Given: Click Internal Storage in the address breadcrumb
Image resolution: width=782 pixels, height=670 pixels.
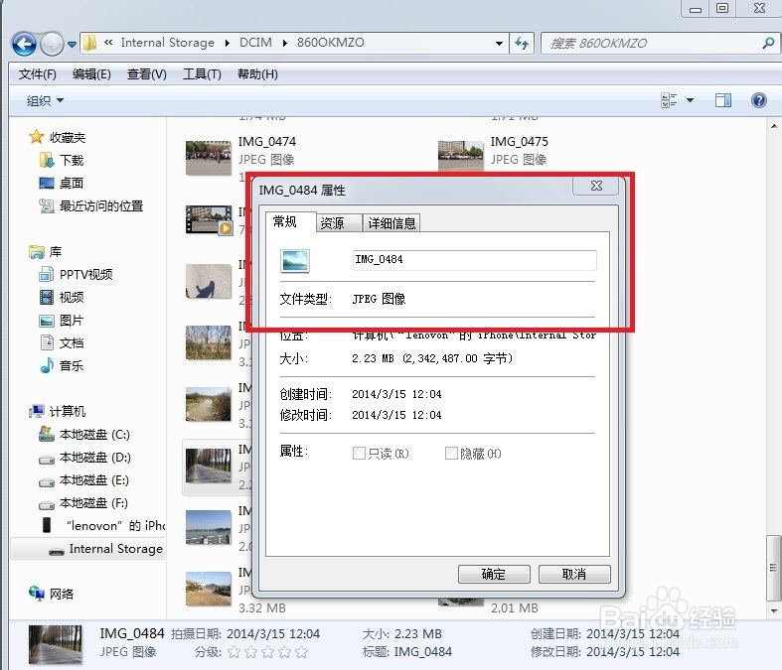Looking at the screenshot, I should point(168,43).
